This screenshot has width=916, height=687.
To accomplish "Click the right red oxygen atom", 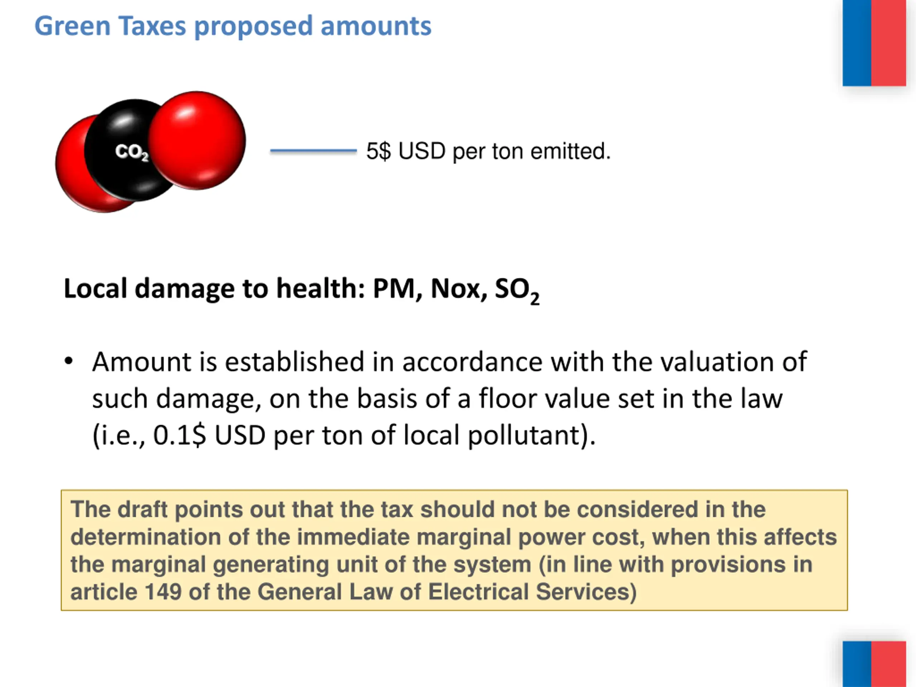I will tap(197, 140).
